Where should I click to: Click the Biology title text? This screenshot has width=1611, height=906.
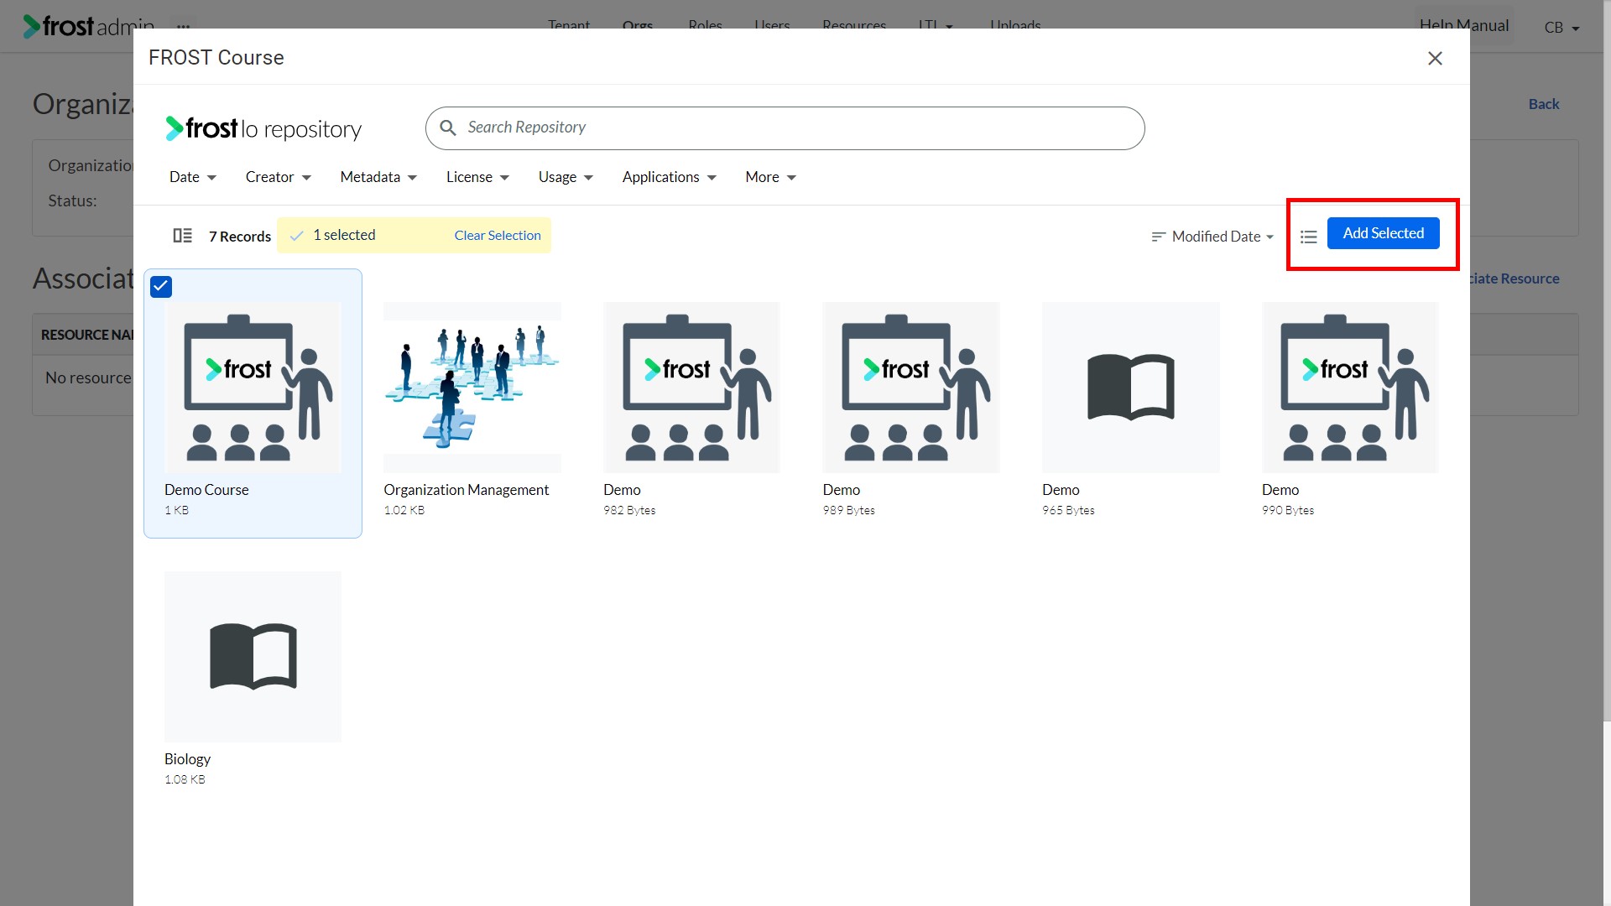187,759
